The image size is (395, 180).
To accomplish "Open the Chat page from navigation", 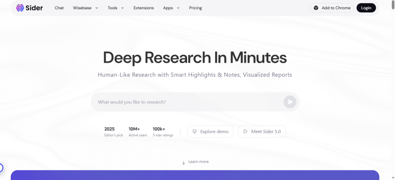I will (x=59, y=8).
